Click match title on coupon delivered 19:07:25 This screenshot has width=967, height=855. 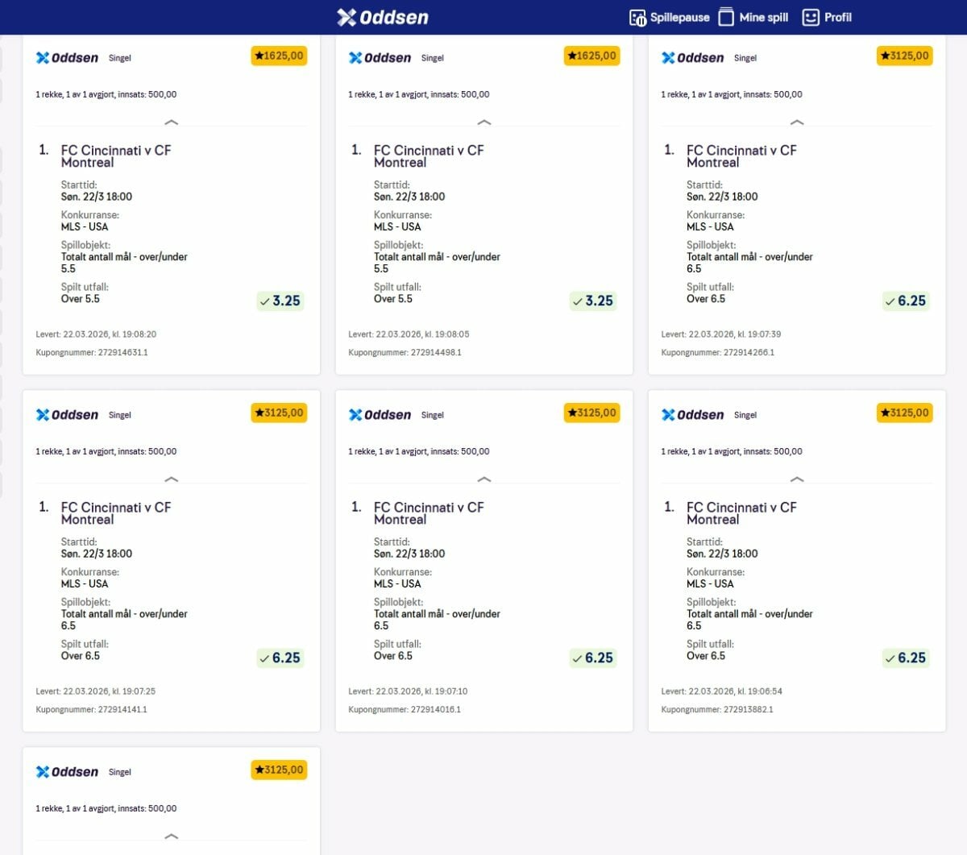pos(116,513)
